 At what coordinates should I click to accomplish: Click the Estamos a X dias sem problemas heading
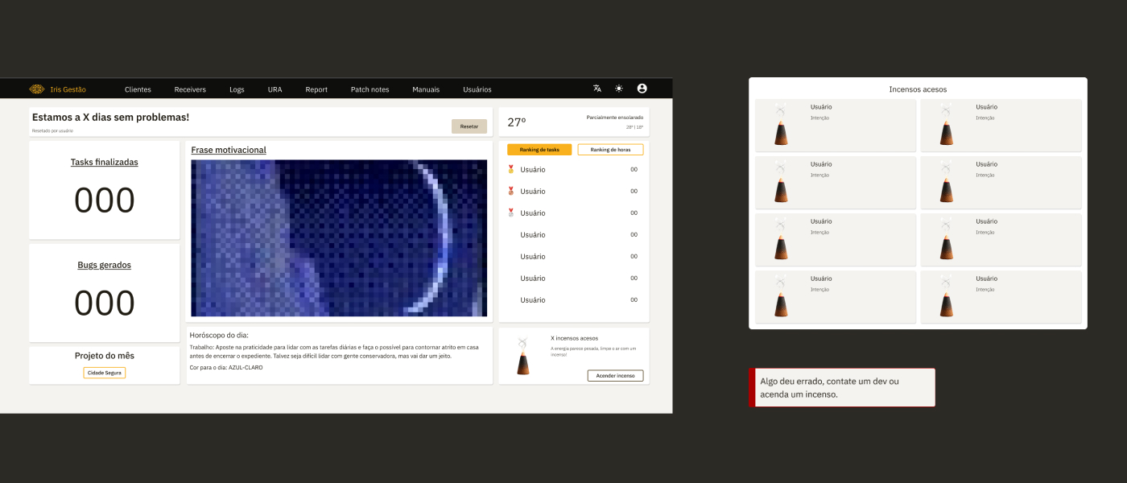111,118
